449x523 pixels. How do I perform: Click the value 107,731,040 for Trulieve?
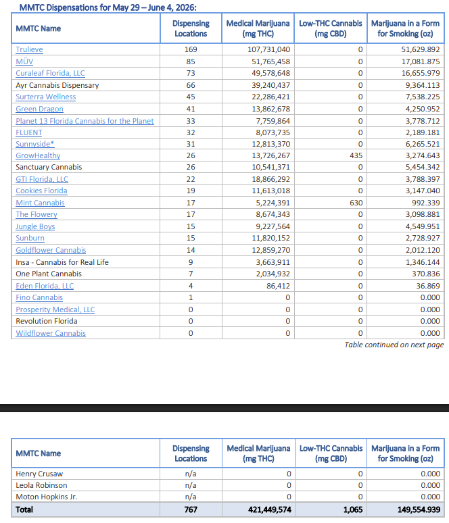point(268,49)
